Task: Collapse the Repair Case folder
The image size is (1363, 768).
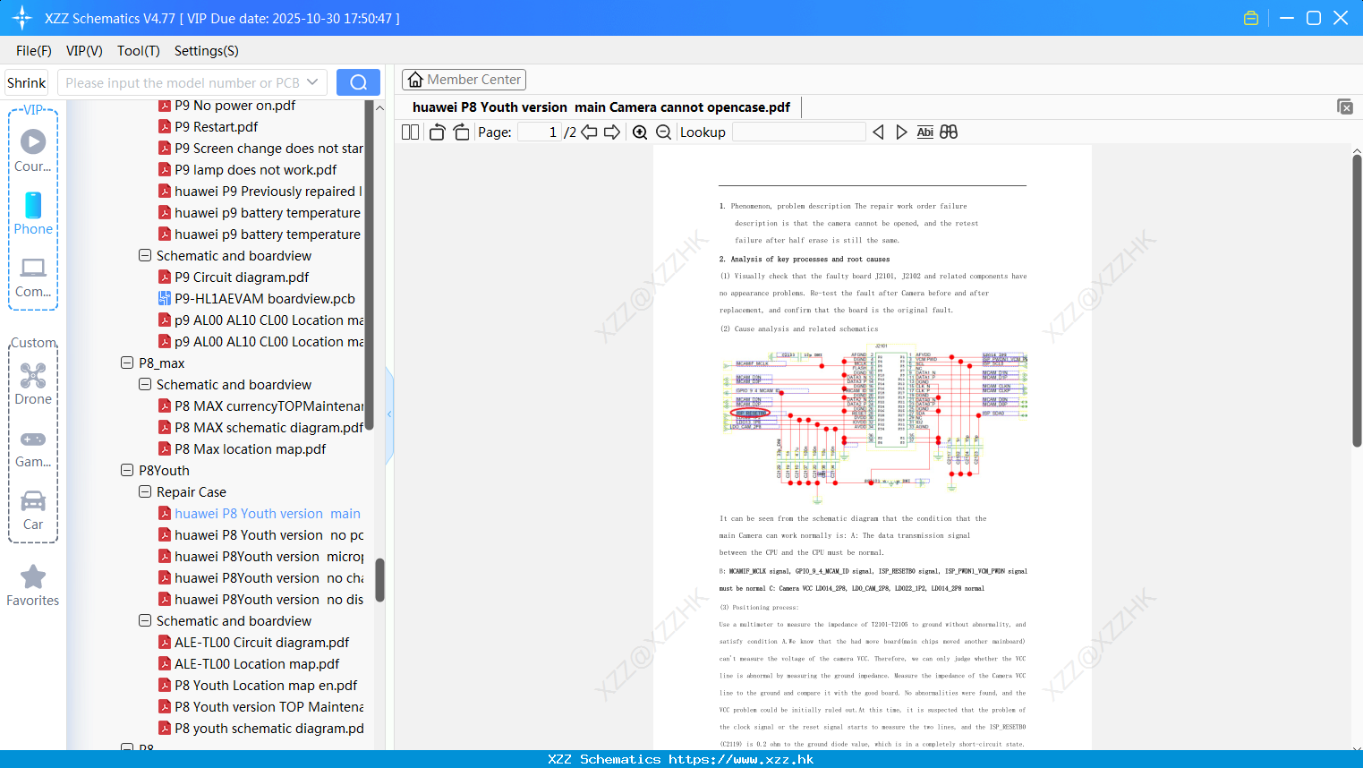Action: [x=145, y=492]
